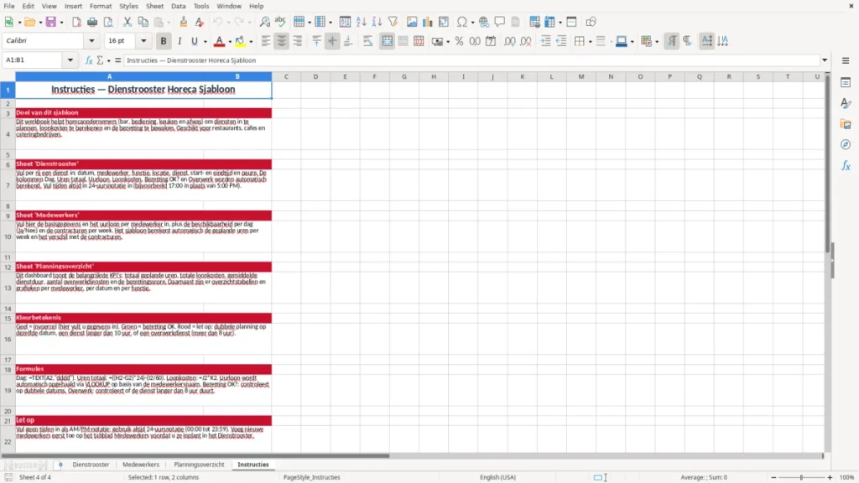Open the font size dropdown showing 16 pt

pyautogui.click(x=143, y=40)
